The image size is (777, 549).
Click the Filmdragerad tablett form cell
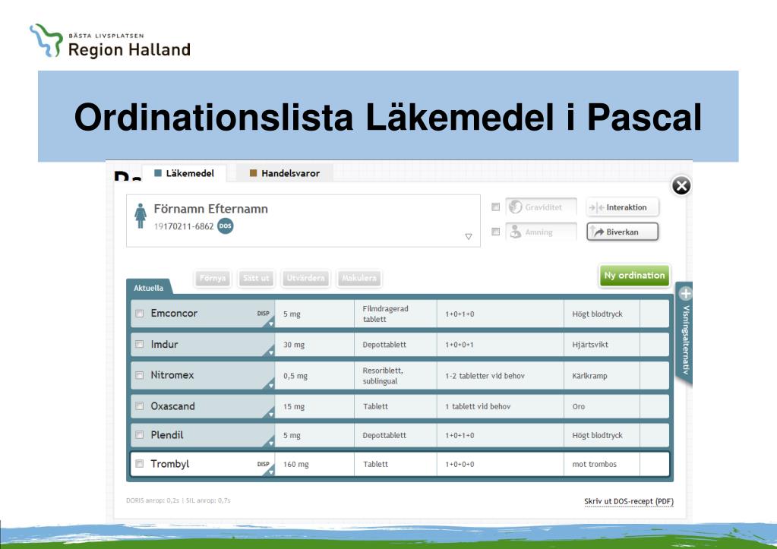click(x=396, y=314)
